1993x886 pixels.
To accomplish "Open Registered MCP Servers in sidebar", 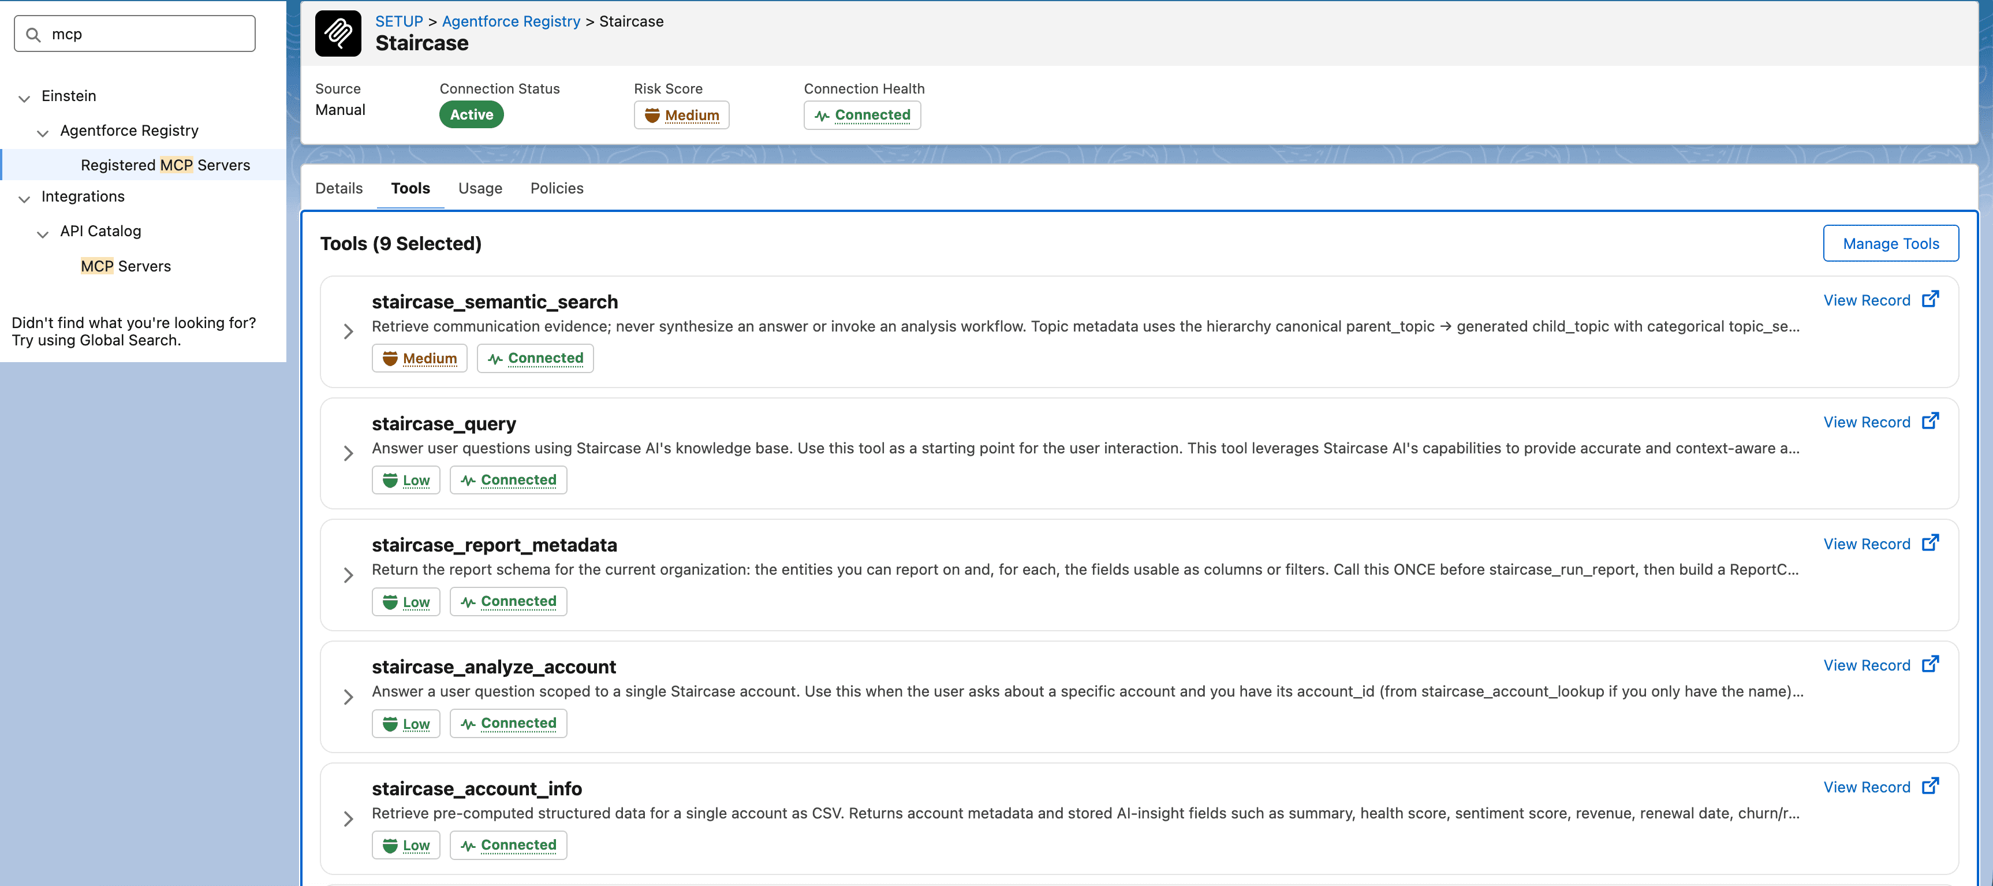I will pos(166,165).
